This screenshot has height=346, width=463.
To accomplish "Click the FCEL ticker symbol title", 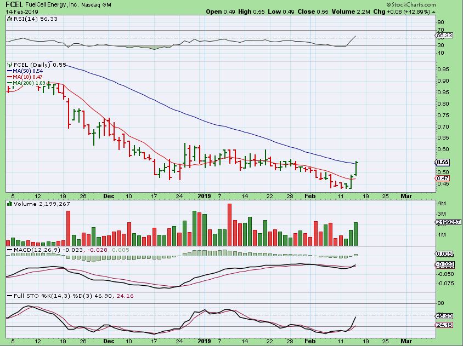I will pos(13,4).
